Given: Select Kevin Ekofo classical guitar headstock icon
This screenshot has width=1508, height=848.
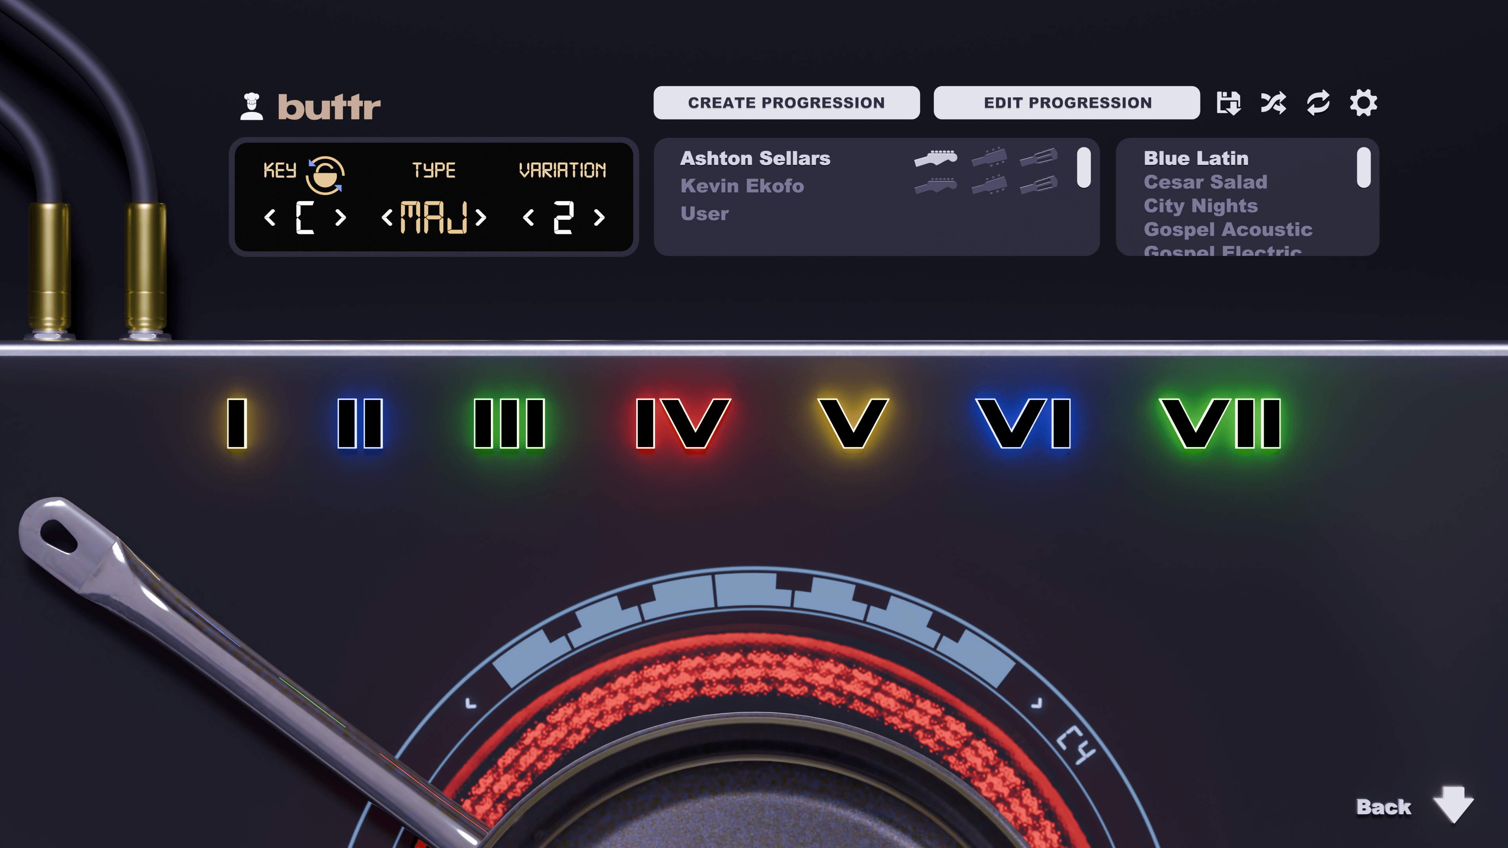Looking at the screenshot, I should click(1038, 186).
